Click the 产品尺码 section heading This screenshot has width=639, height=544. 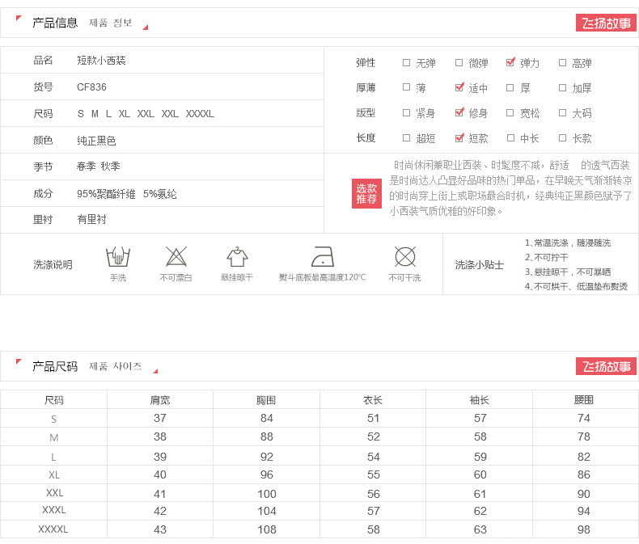pyautogui.click(x=55, y=366)
